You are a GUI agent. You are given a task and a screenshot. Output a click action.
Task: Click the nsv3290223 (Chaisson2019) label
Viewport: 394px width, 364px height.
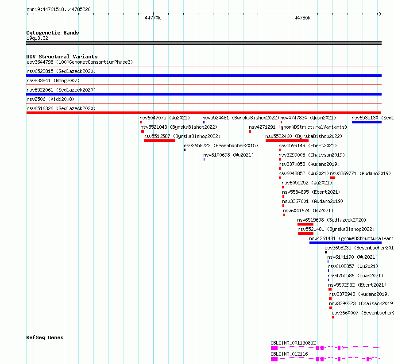(x=361, y=303)
